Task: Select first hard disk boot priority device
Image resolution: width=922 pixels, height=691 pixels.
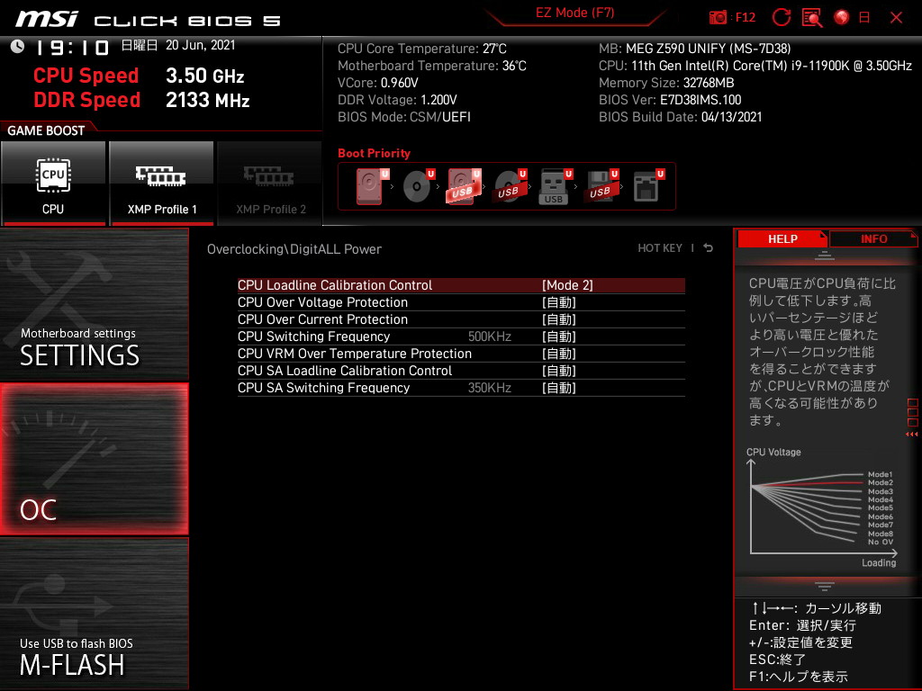Action: (371, 186)
